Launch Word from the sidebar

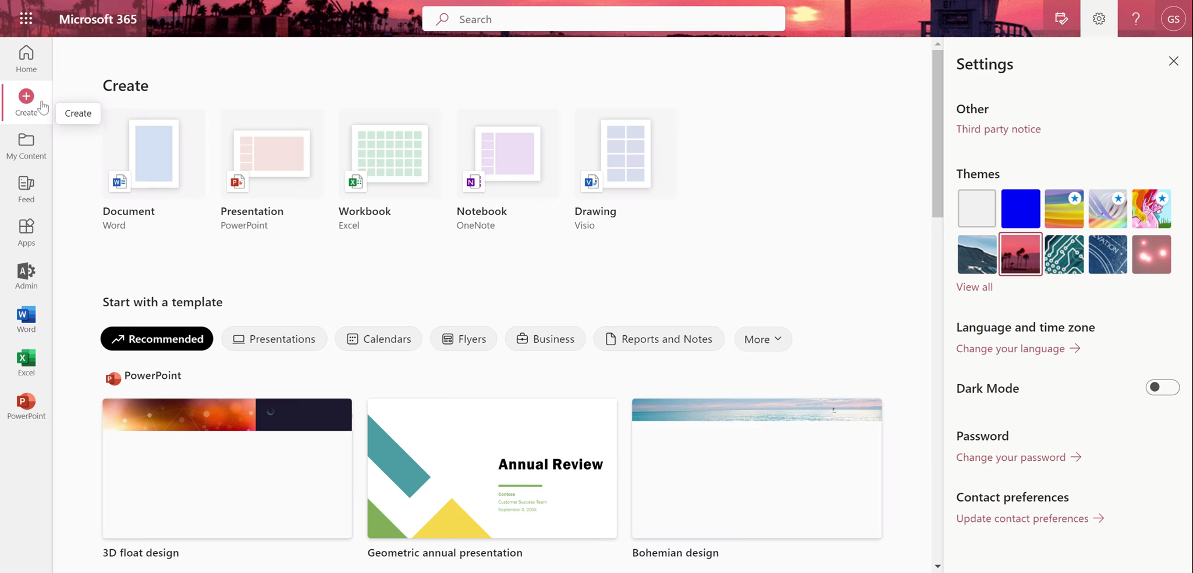point(26,319)
